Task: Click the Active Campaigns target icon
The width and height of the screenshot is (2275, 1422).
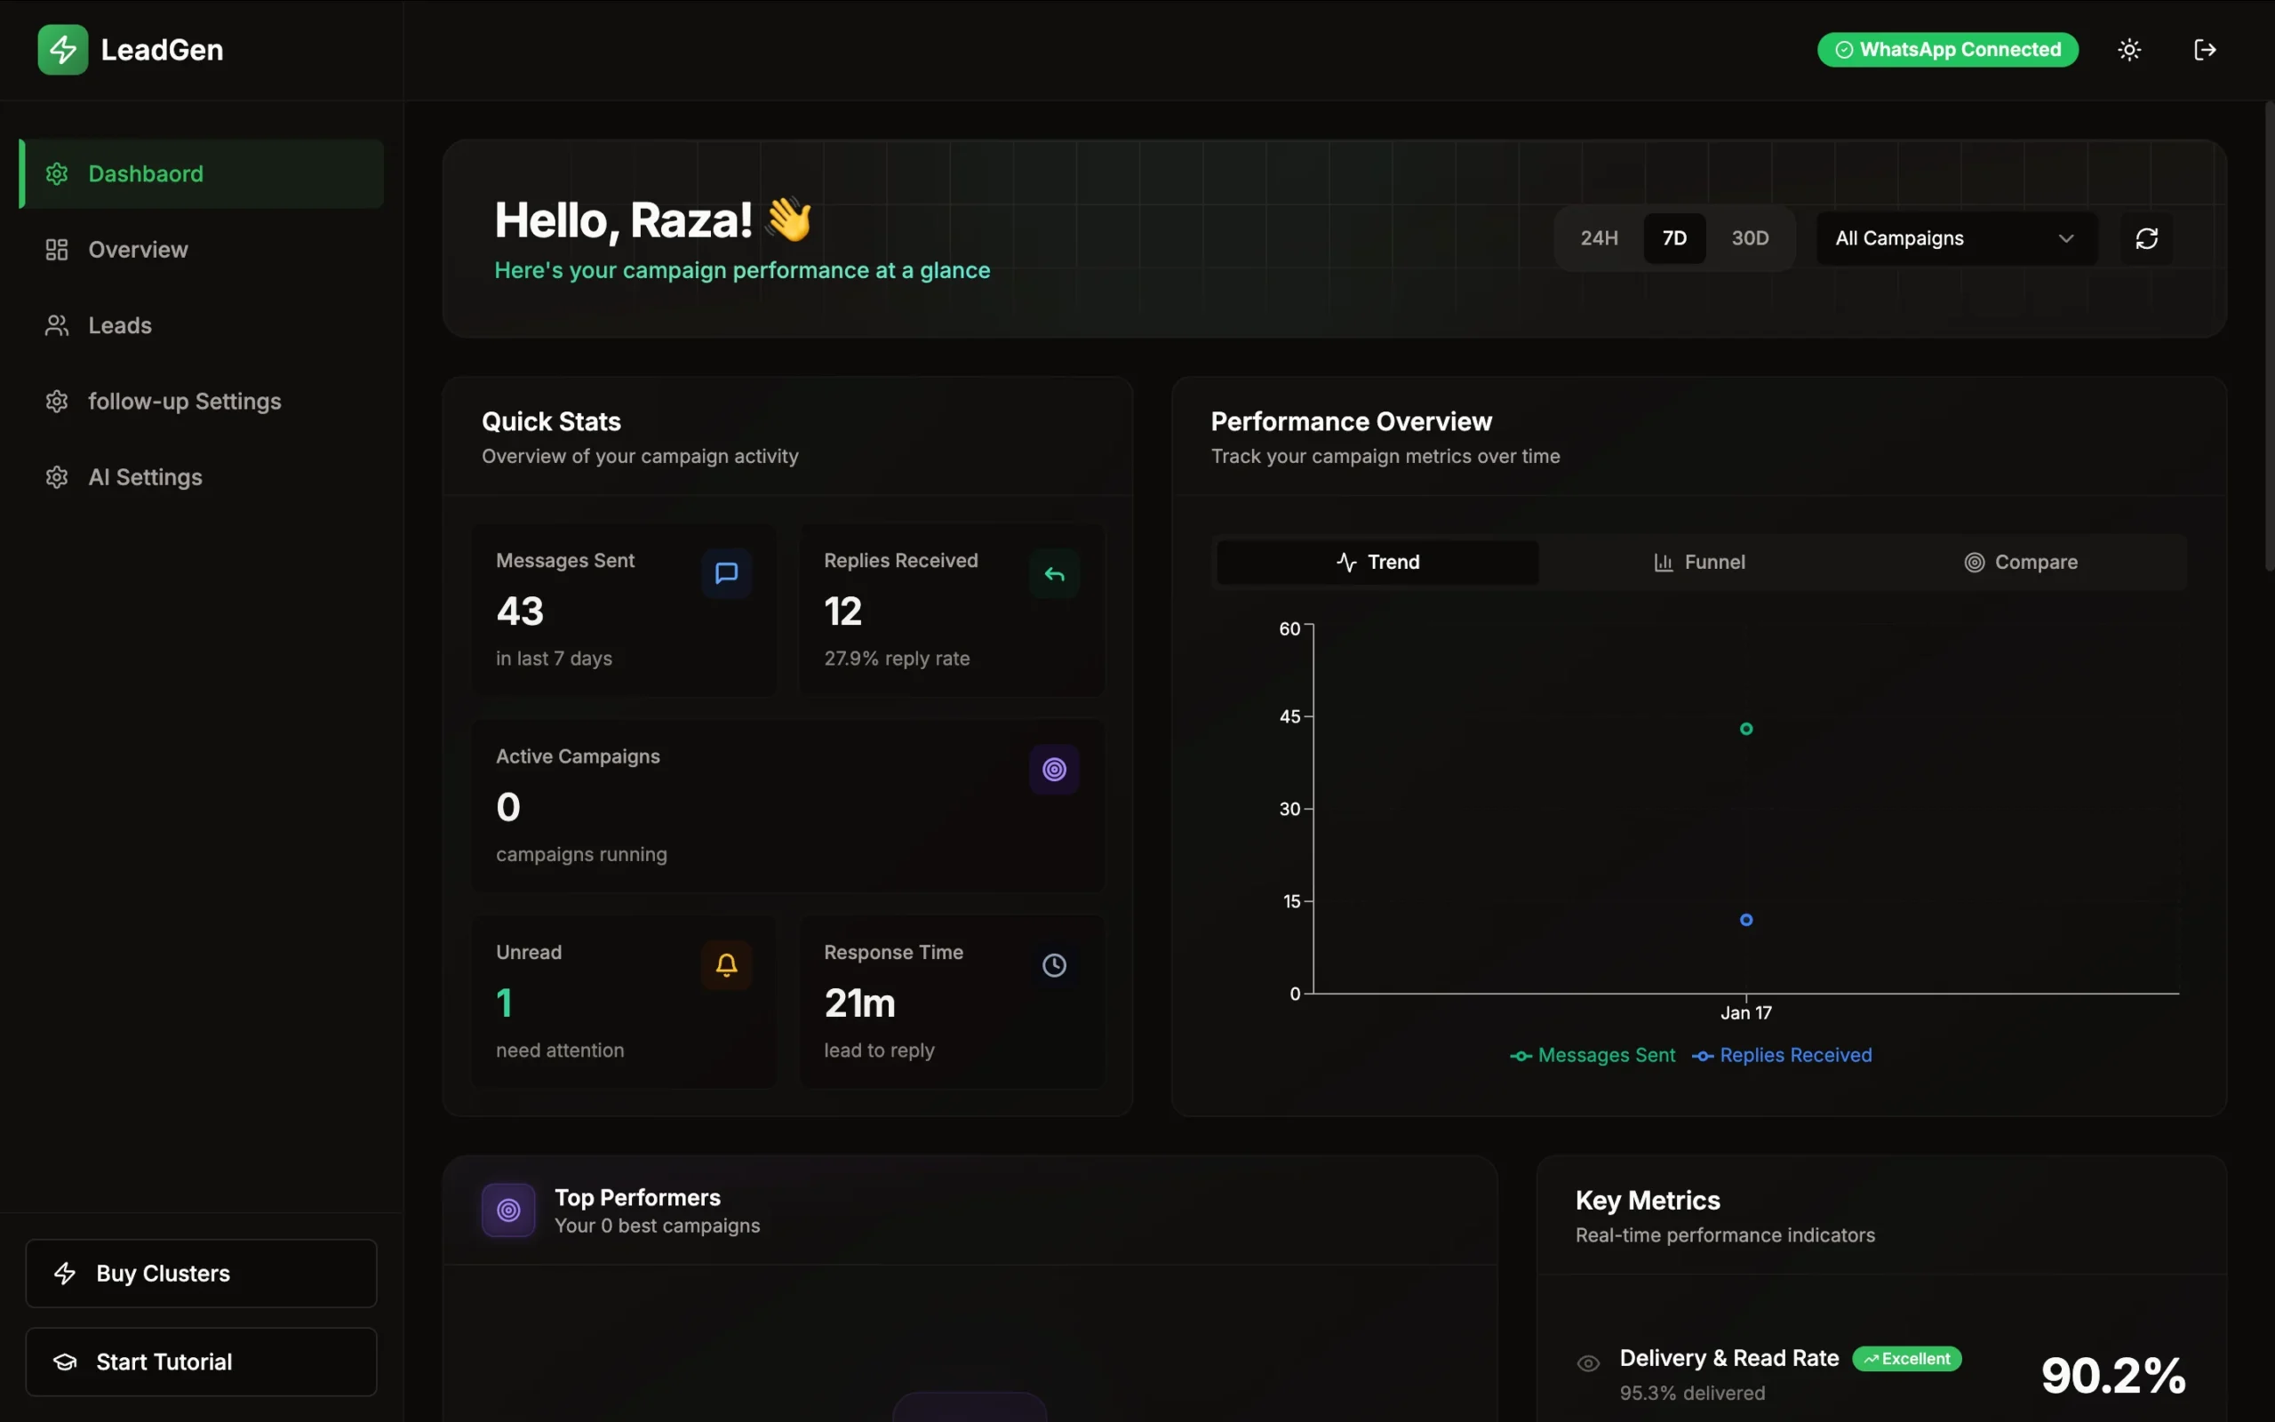Action: [x=1054, y=770]
